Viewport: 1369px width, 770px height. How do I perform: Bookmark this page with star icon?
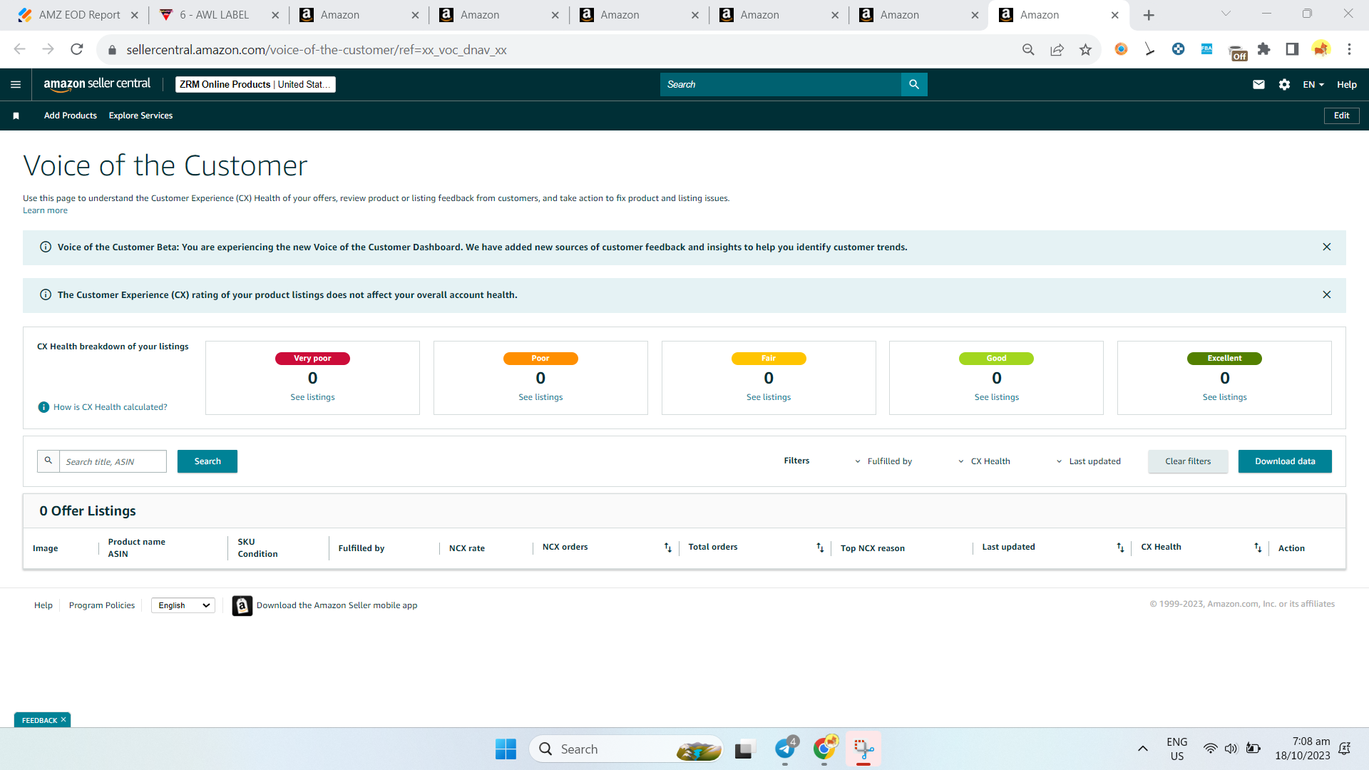pyautogui.click(x=1085, y=49)
